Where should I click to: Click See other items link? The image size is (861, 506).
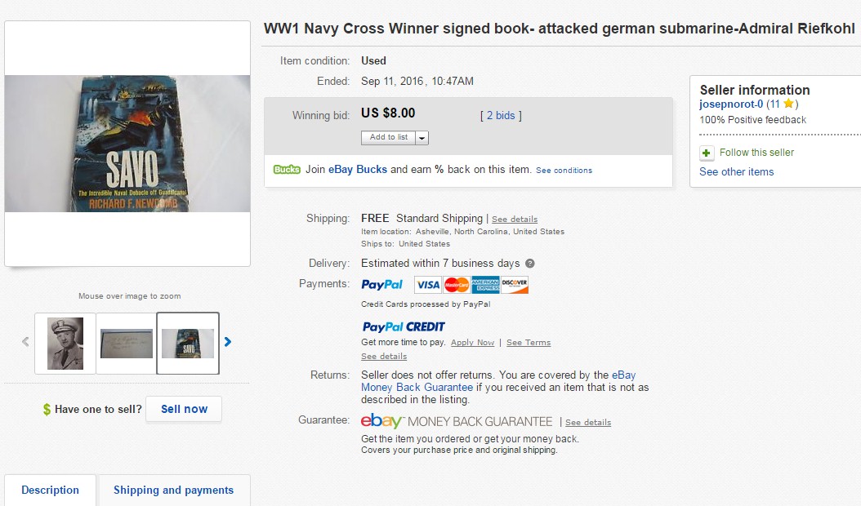[736, 172]
